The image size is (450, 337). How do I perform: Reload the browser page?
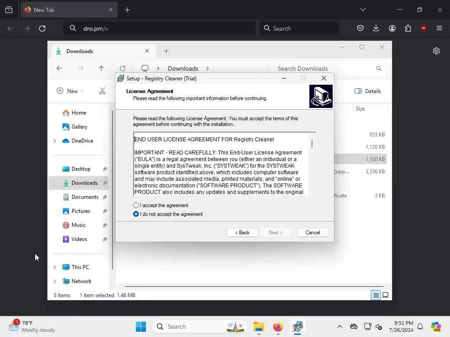point(42,29)
